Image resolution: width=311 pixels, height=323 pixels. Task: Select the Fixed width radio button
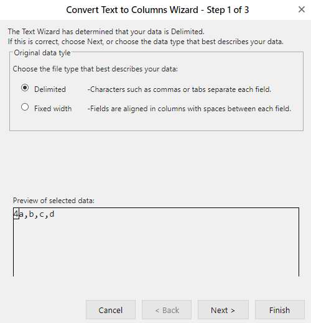coord(25,107)
